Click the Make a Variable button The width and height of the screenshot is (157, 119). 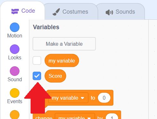point(64,44)
